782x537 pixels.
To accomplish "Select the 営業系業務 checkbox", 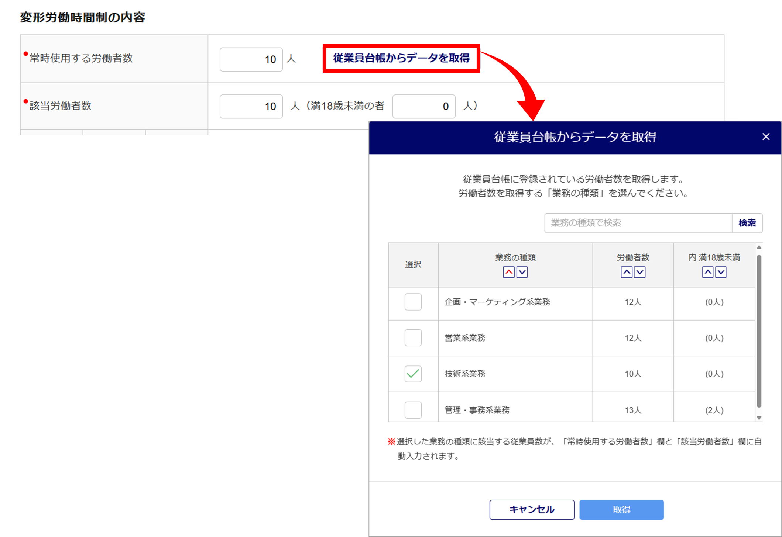I will 413,337.
